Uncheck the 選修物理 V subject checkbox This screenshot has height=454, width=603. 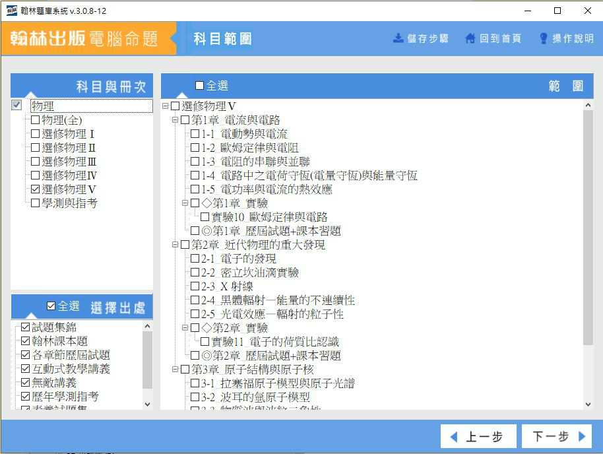click(35, 189)
